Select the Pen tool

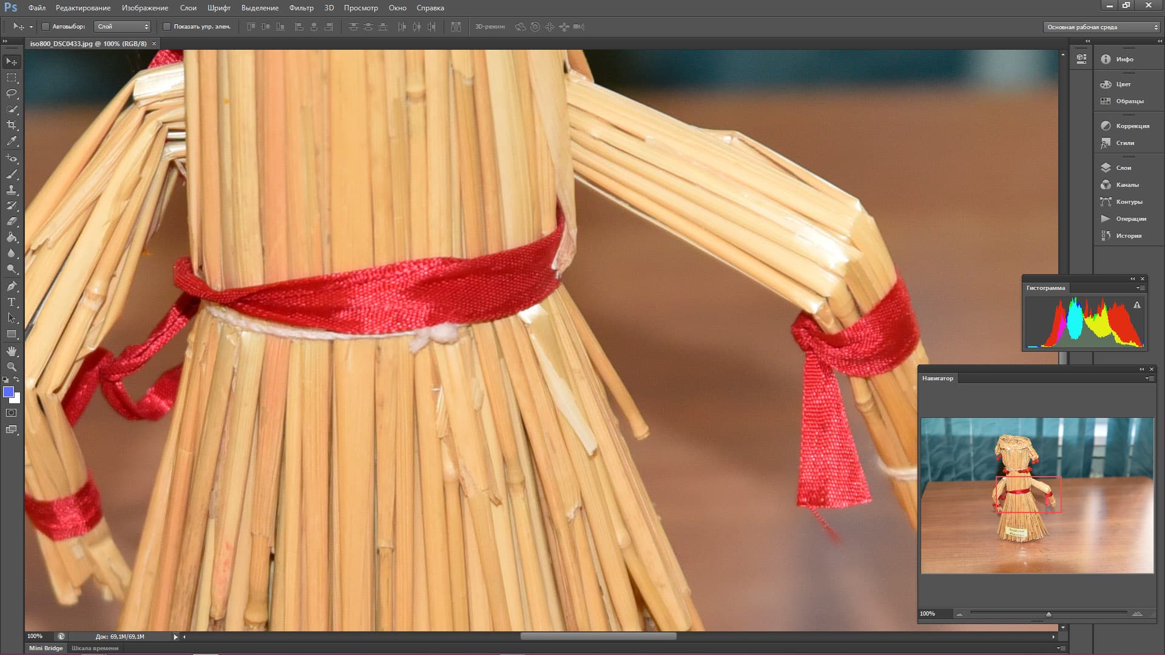tap(12, 286)
